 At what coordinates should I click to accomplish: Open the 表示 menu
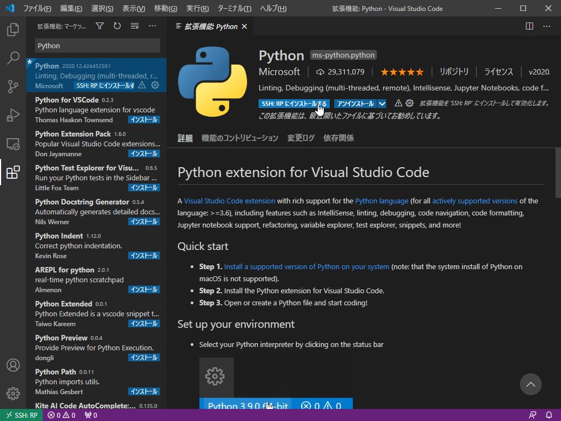(x=134, y=8)
